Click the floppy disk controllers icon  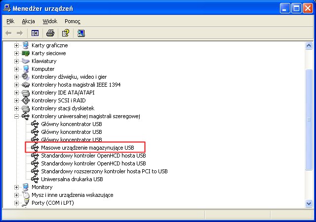coord(26,108)
